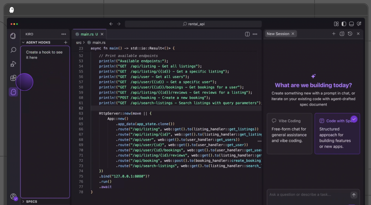This screenshot has width=371, height=205.
Task: Open session history clock icon
Action: pyautogui.click(x=350, y=34)
